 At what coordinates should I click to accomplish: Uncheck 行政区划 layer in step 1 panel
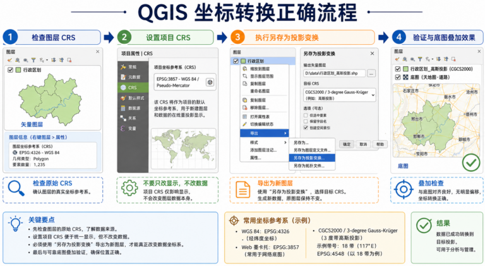[x=10, y=70]
